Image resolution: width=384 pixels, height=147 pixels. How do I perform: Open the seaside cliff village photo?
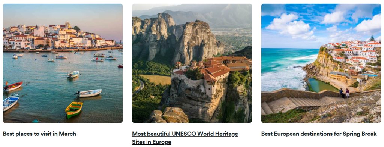point(321,63)
